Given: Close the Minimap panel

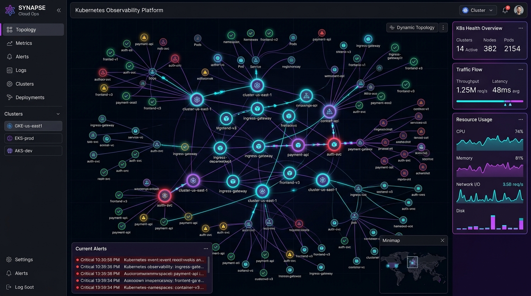Looking at the screenshot, I should coord(442,240).
